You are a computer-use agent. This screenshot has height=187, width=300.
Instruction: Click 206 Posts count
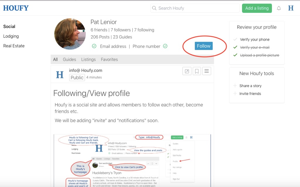100,37
